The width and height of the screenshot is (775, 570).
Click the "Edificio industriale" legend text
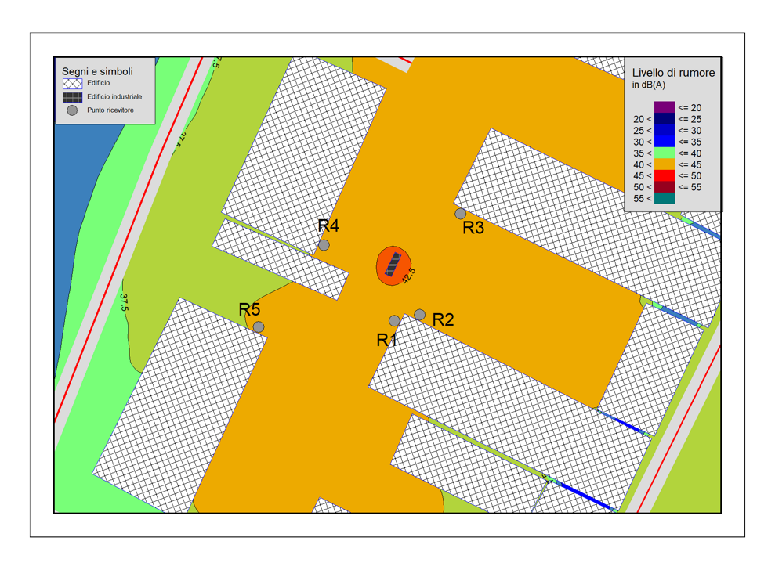(x=114, y=97)
